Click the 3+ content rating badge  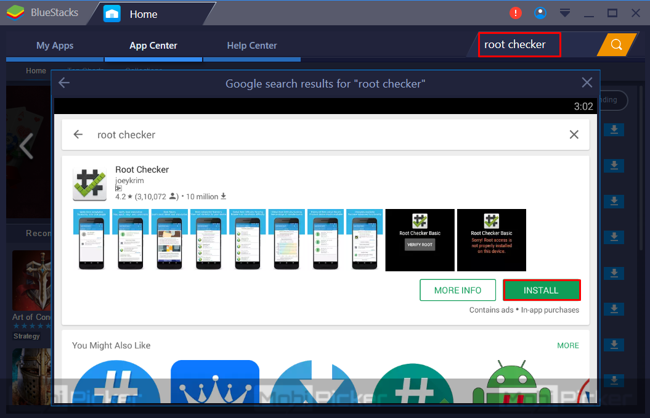click(118, 188)
